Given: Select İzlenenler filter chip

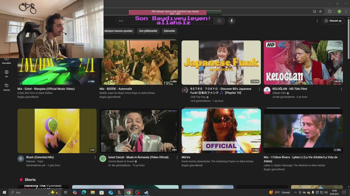Looking at the screenshot, I should point(169,31).
